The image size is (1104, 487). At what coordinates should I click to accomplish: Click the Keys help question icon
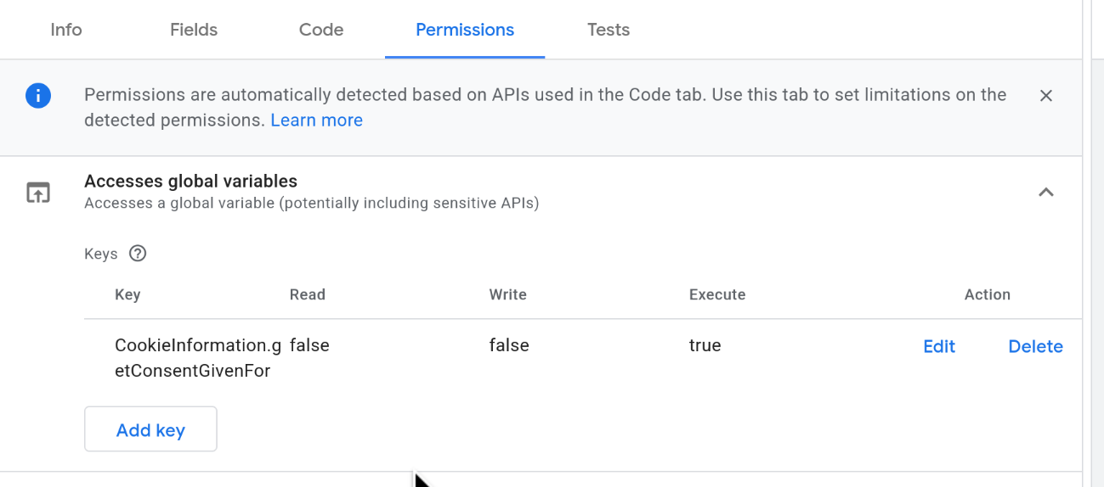(138, 253)
